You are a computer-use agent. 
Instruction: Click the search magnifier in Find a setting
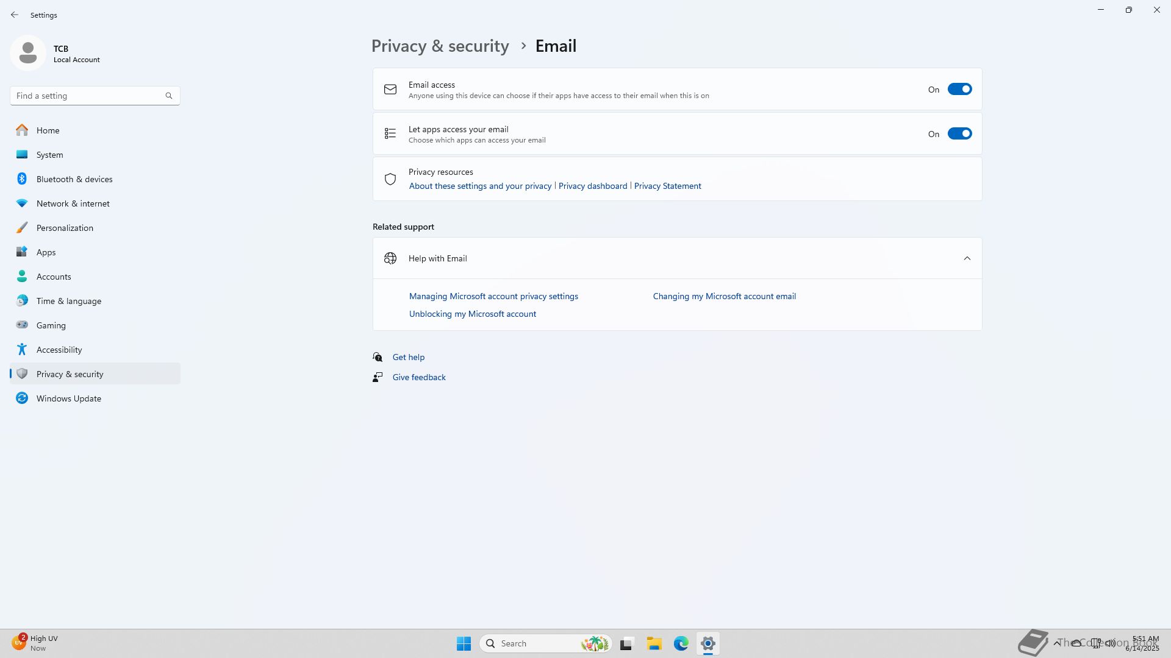point(169,96)
